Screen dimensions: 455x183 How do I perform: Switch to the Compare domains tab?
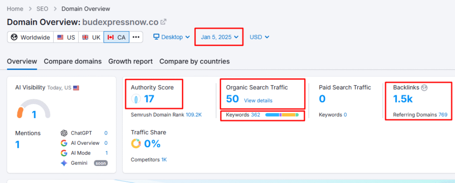point(72,61)
